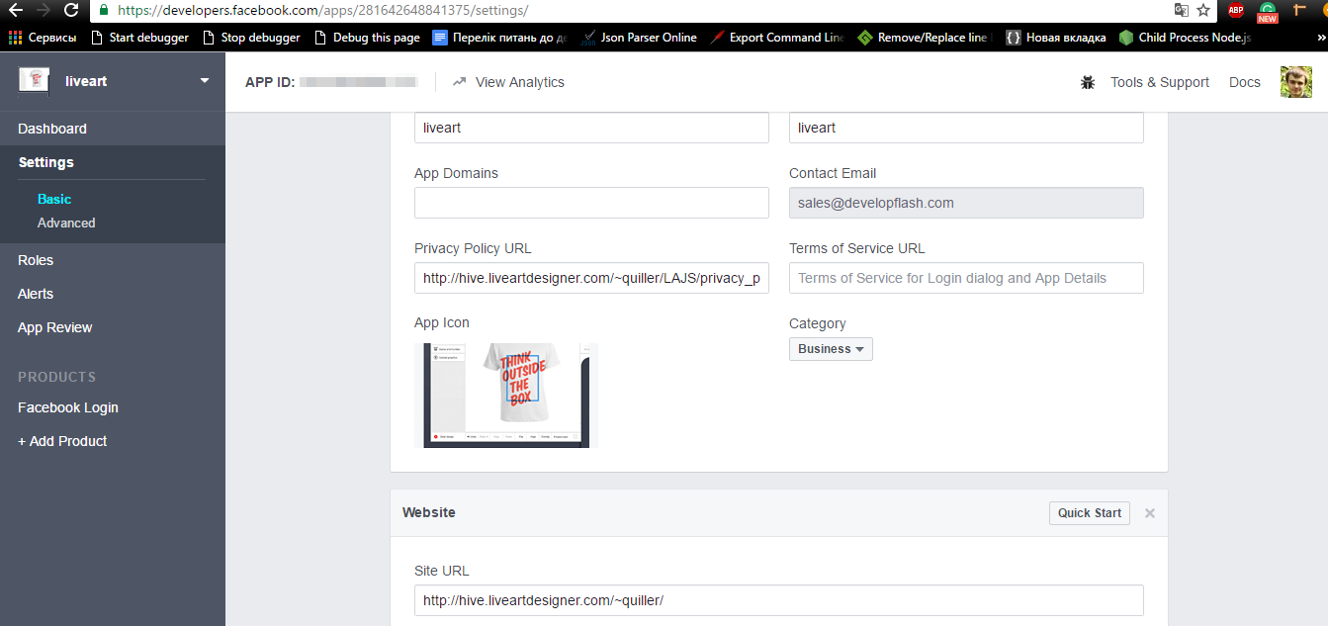Open the Сервисы apps grid bookmark
Screen dimensions: 1328x626
(43, 38)
